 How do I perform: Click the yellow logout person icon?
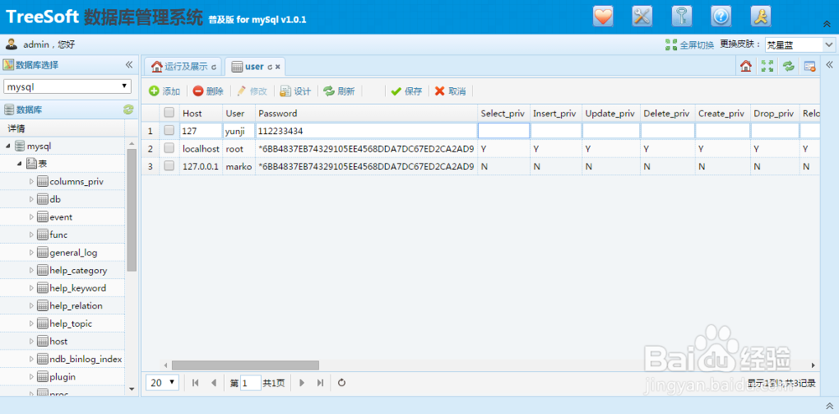click(x=760, y=16)
